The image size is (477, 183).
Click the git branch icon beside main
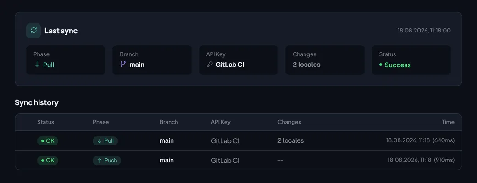click(x=123, y=65)
